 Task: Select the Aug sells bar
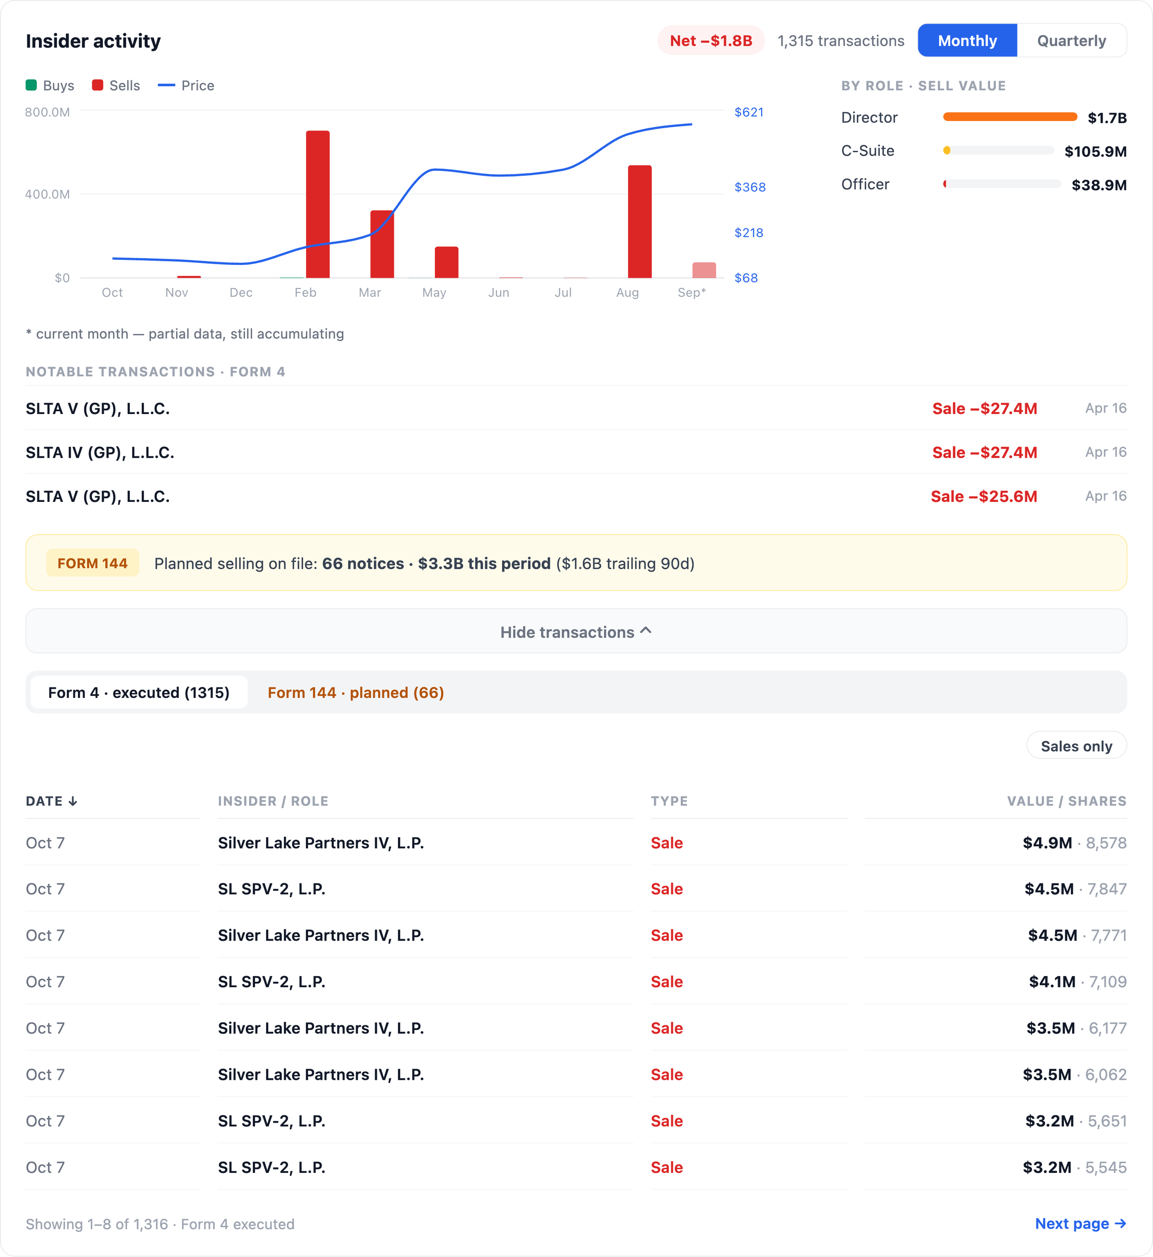coord(639,221)
